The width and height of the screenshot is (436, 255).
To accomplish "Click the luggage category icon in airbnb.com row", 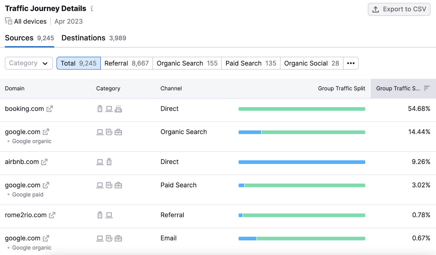I will pos(109,162).
